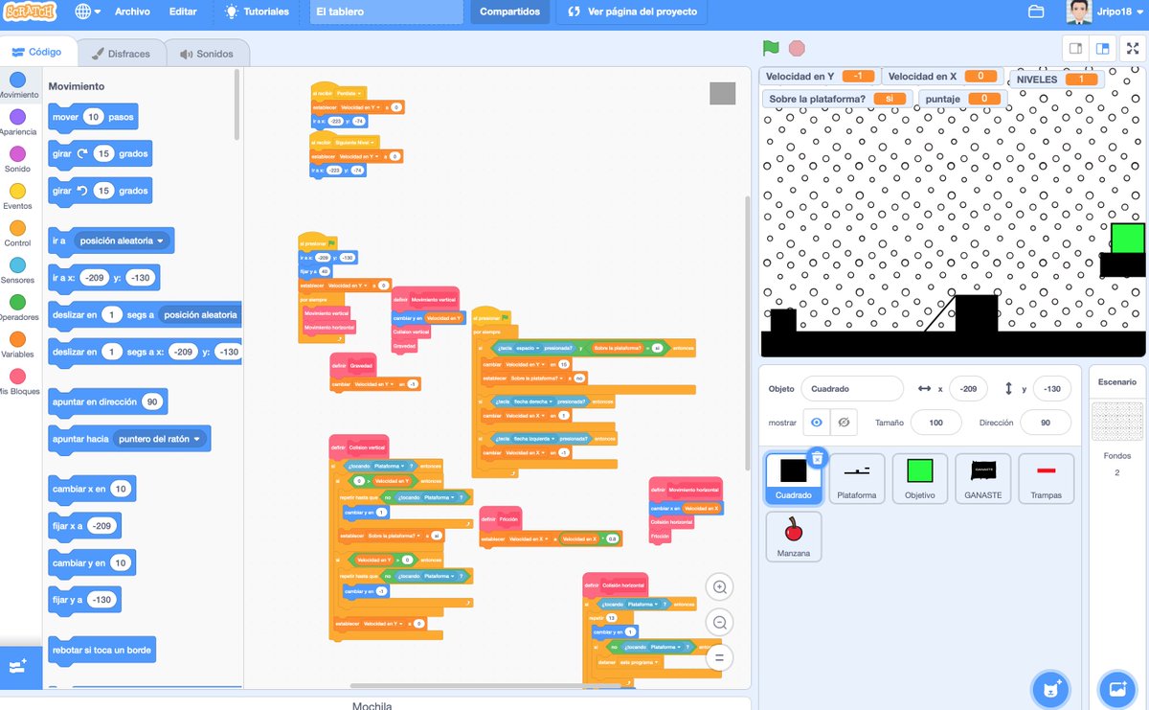Zoom in the code workspace

(720, 586)
